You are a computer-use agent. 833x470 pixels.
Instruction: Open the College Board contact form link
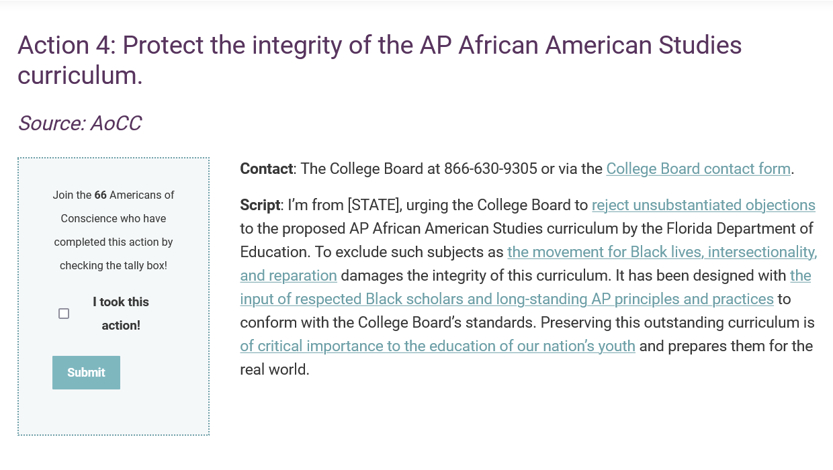pos(699,169)
